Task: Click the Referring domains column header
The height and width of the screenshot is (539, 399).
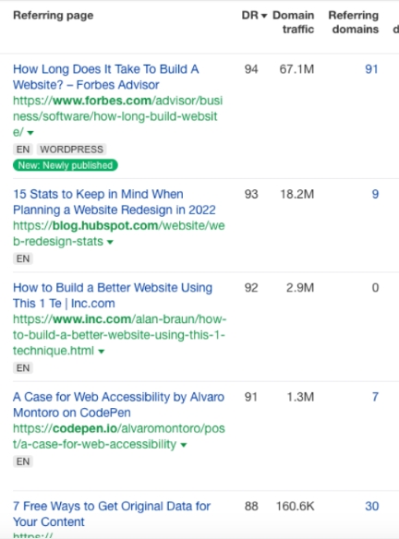Action: (x=354, y=22)
